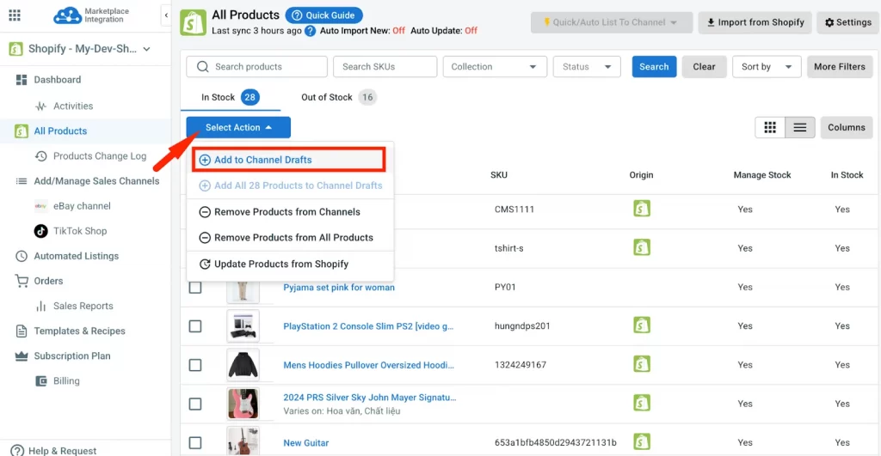This screenshot has width=881, height=456.
Task: Select All Products in the sidebar
Action: click(85, 131)
